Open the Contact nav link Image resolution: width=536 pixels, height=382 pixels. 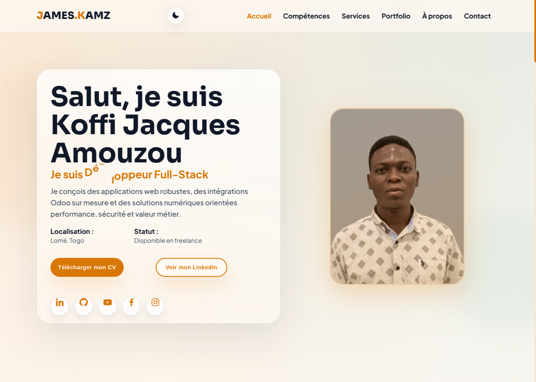point(478,16)
